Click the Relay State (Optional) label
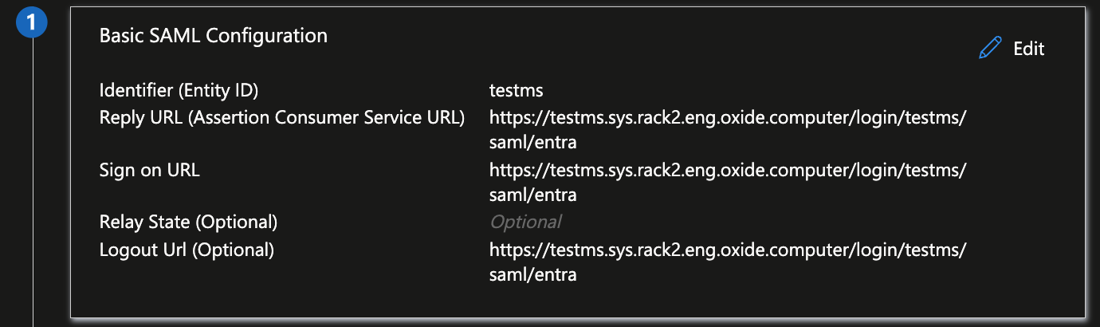 pos(188,221)
